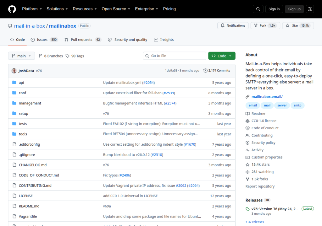Expand the Platform menu
This screenshot has width=322, height=226.
tap(32, 9)
